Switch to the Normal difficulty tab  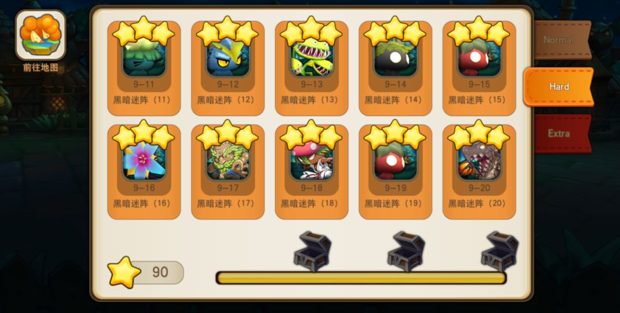[x=563, y=40]
